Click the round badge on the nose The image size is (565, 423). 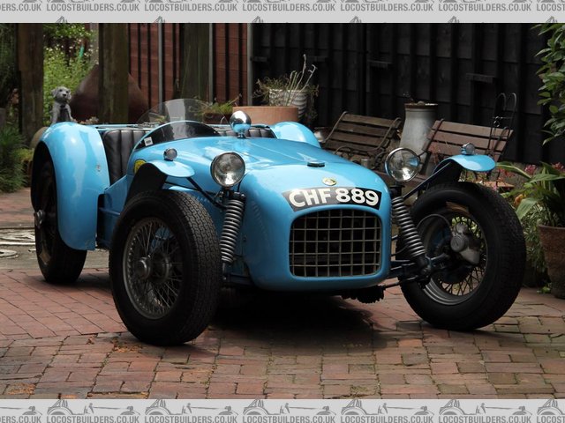329,182
